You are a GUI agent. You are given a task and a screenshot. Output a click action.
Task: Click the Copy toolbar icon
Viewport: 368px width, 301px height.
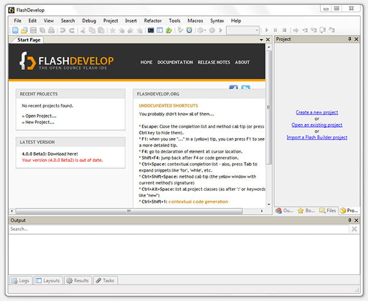[92, 30]
